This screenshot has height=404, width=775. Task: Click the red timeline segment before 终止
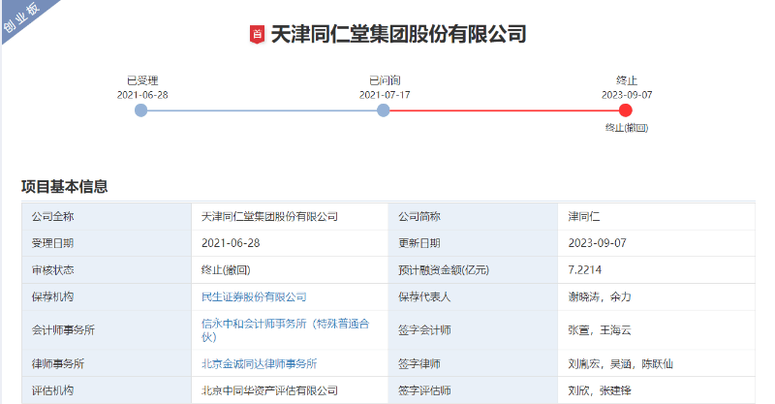[x=504, y=110]
